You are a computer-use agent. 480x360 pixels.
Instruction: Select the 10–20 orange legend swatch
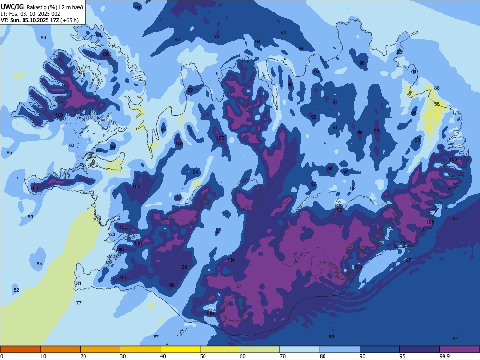[60, 349]
